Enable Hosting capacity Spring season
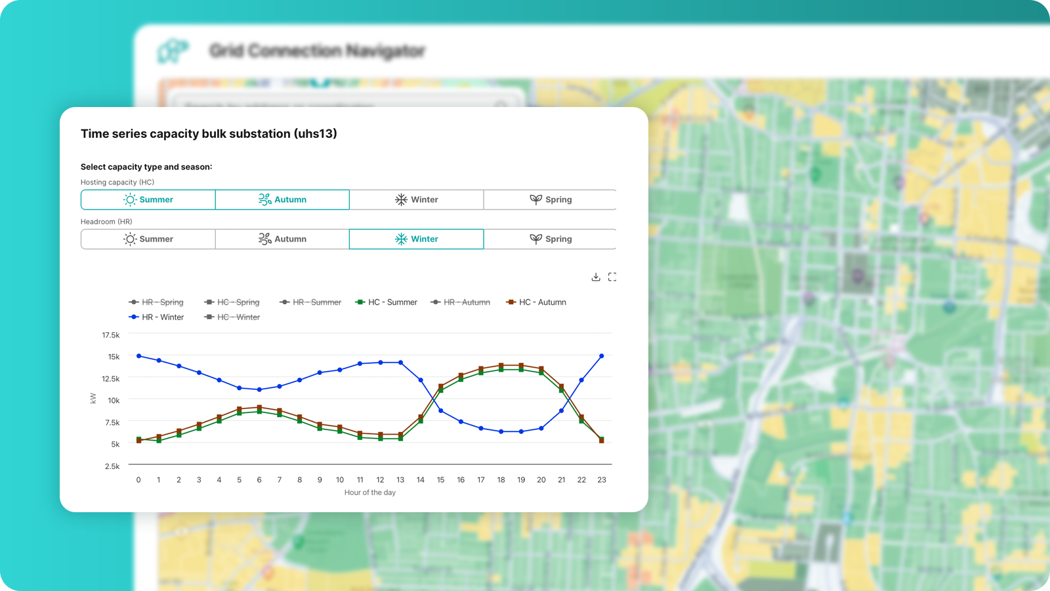 550,200
